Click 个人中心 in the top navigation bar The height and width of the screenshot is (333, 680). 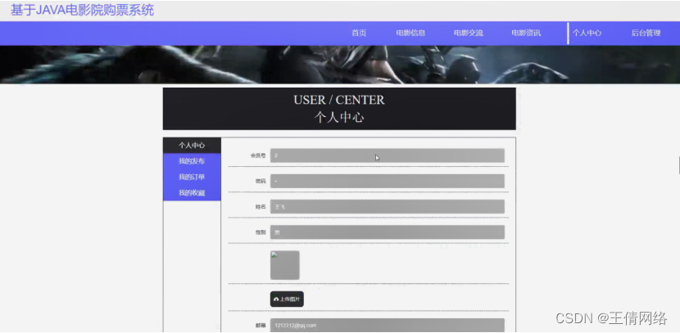click(587, 34)
